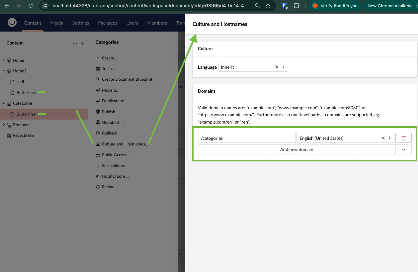Delete the /categories domain with trash icon

403,138
